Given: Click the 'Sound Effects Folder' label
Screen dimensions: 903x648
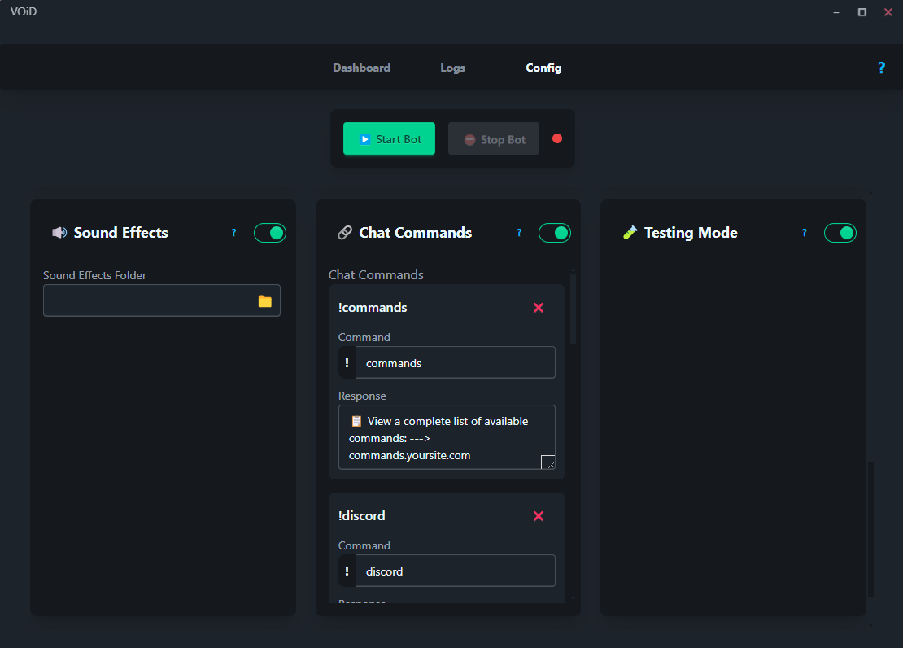Looking at the screenshot, I should point(94,276).
